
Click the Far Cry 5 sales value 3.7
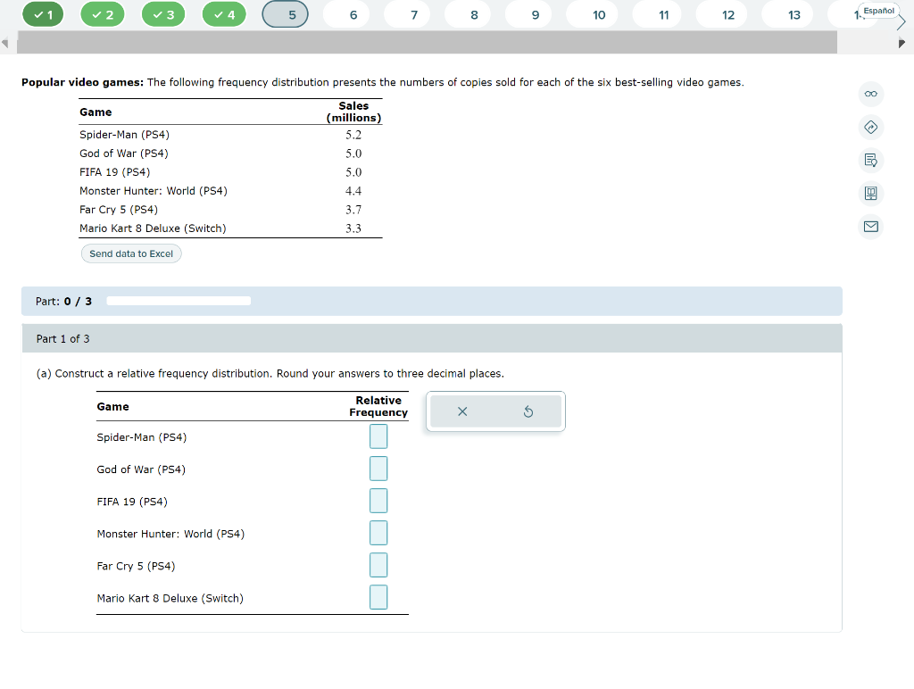click(353, 209)
